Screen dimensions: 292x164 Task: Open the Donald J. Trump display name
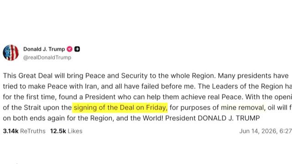pyautogui.click(x=44, y=49)
